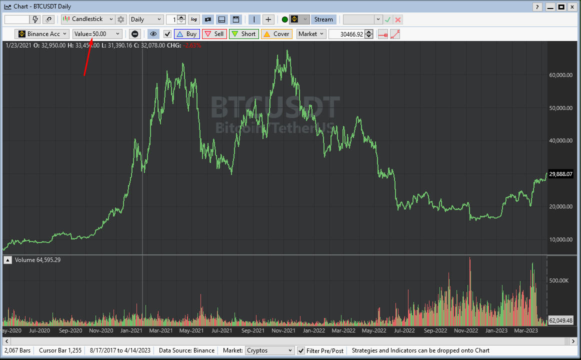Open the Cryptos market dropdown

(269, 350)
